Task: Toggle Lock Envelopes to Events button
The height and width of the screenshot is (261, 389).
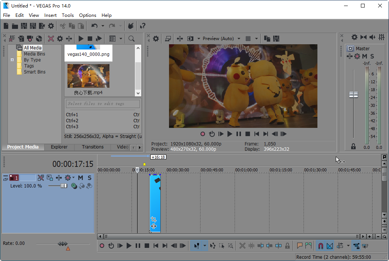Action: (x=356, y=246)
